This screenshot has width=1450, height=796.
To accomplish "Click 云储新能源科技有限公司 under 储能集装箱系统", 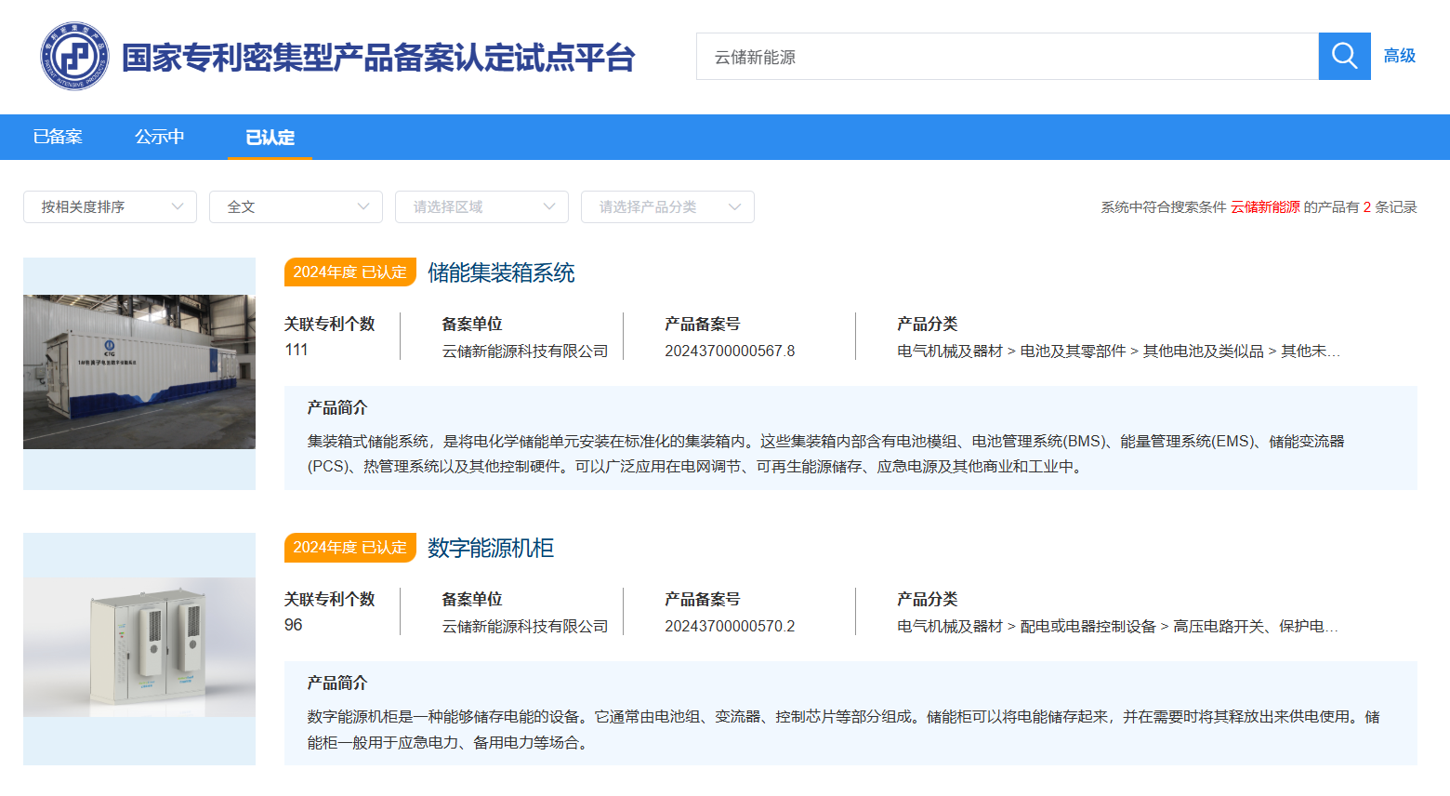I will coord(525,351).
